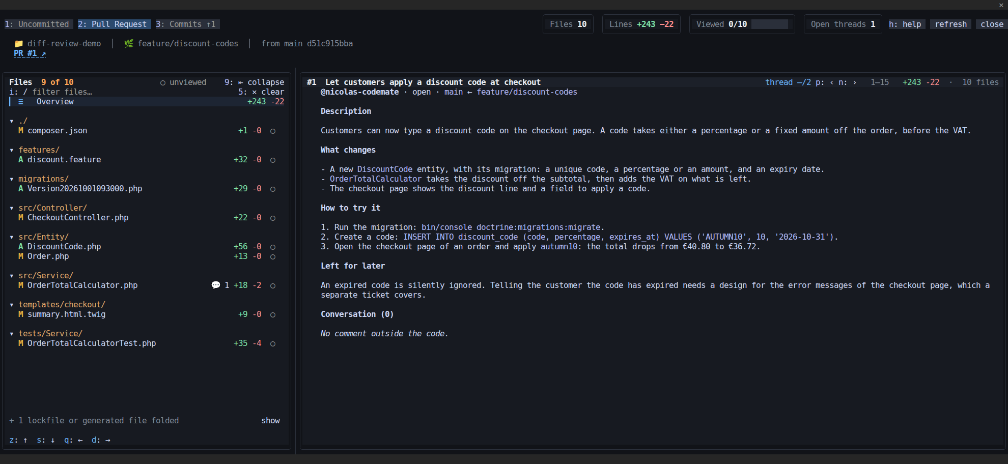Click the comment bubble icon on OrderTotalCalculator.php
This screenshot has height=464, width=1008.
(216, 285)
